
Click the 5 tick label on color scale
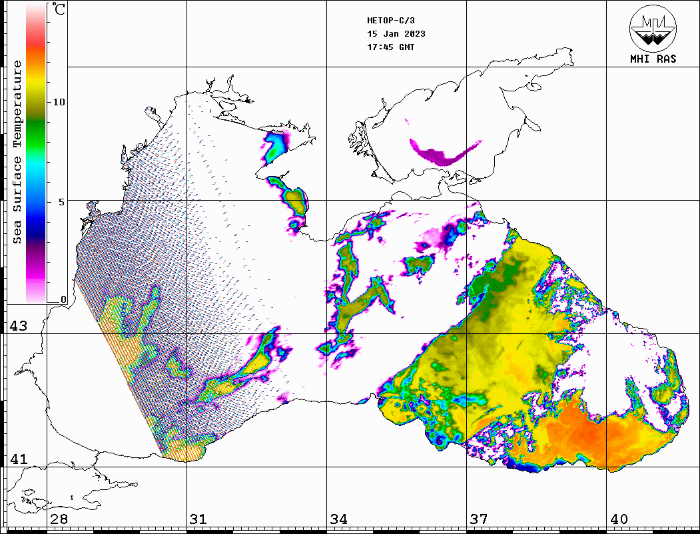pyautogui.click(x=62, y=202)
